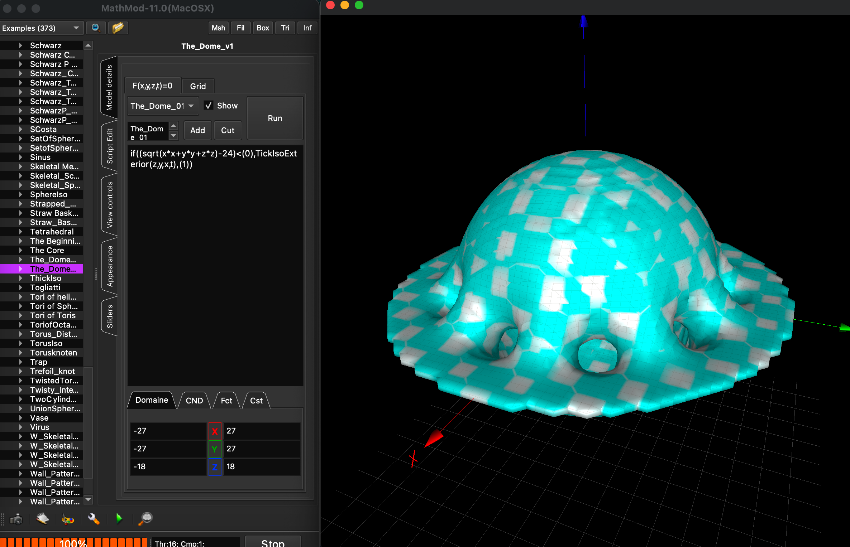Open the notepad script icon
Viewport: 850px width, 547px height.
click(x=42, y=519)
